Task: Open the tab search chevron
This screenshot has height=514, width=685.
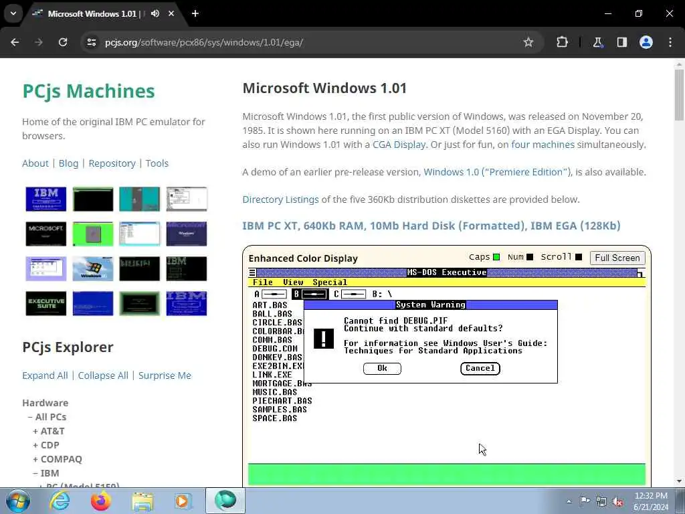Action: point(13,13)
